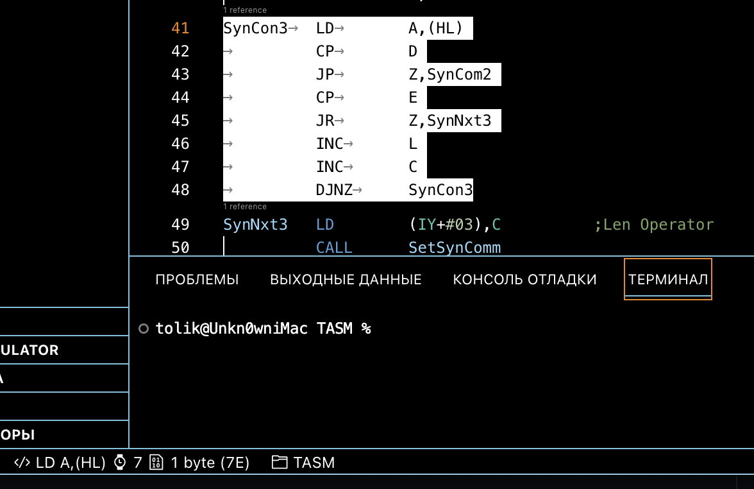Screen dimensions: 754x489
Task: Click "Z,SynCom2" operand on line 43
Action: tap(450, 74)
